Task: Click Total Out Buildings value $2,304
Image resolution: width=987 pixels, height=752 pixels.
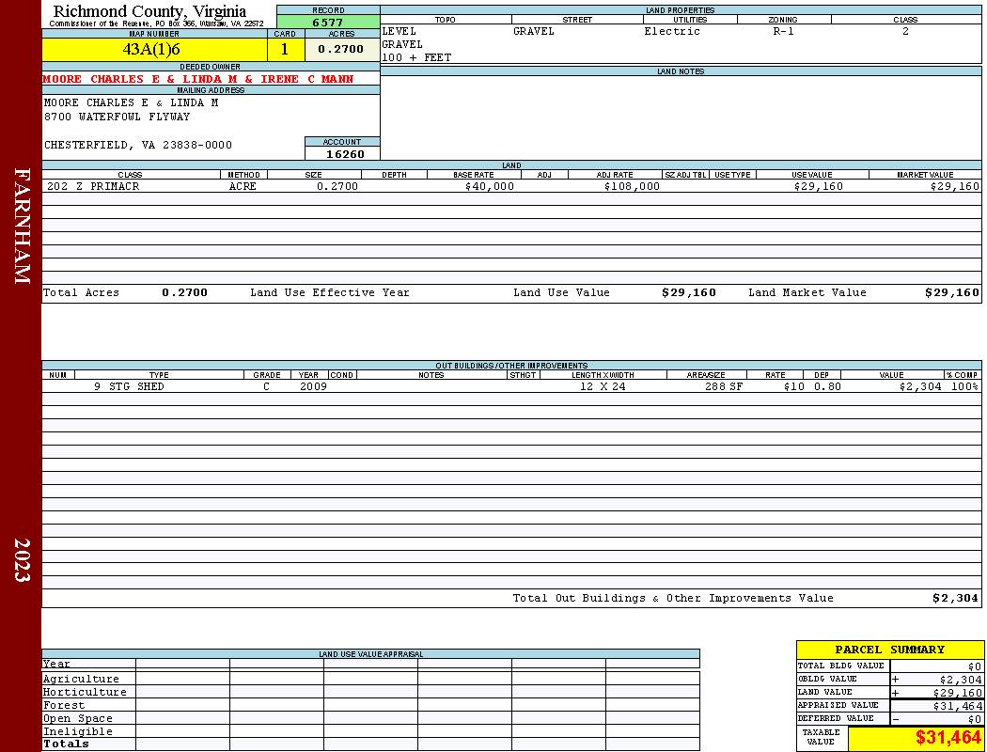Action: [956, 599]
